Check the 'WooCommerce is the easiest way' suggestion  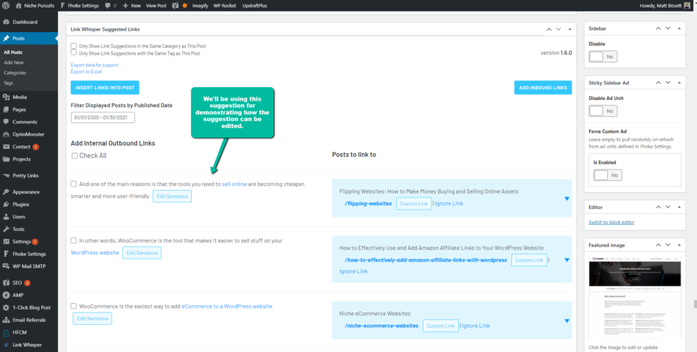(x=74, y=306)
